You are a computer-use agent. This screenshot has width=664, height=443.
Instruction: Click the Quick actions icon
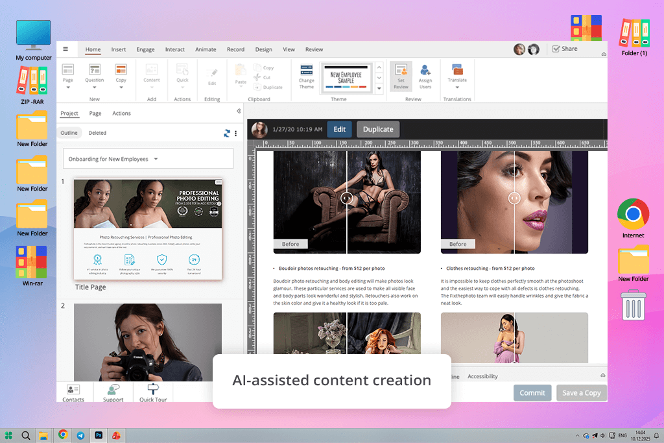pyautogui.click(x=182, y=69)
